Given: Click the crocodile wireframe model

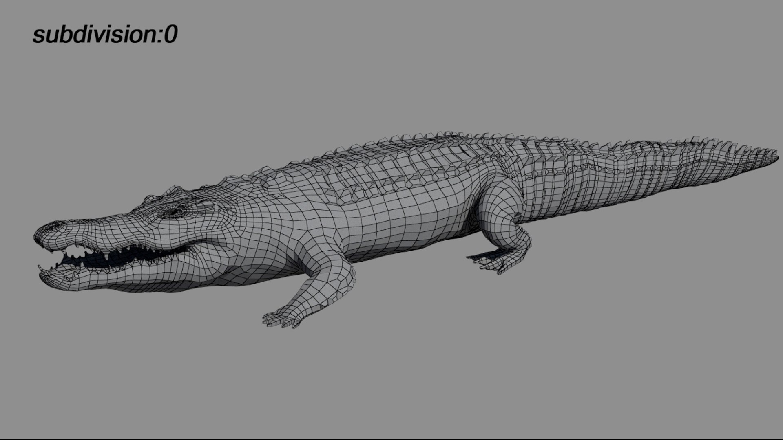Looking at the screenshot, I should [x=406, y=230].
